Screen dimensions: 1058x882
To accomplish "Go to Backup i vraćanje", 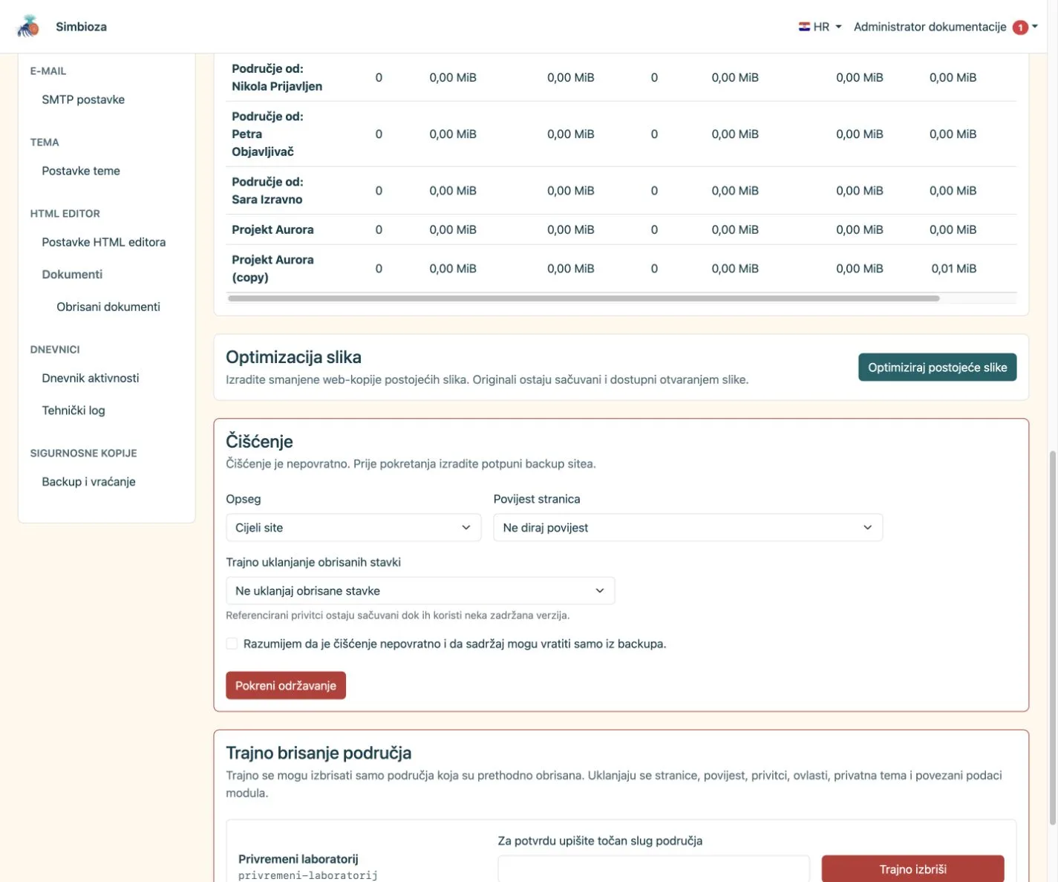I will (88, 481).
